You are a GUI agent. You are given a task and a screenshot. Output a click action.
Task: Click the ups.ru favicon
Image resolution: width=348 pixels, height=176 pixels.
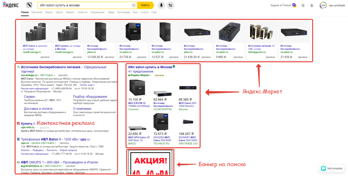(18, 139)
